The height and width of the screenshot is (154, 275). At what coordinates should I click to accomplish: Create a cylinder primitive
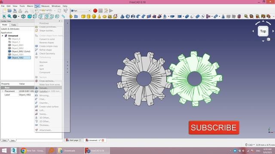(89, 16)
